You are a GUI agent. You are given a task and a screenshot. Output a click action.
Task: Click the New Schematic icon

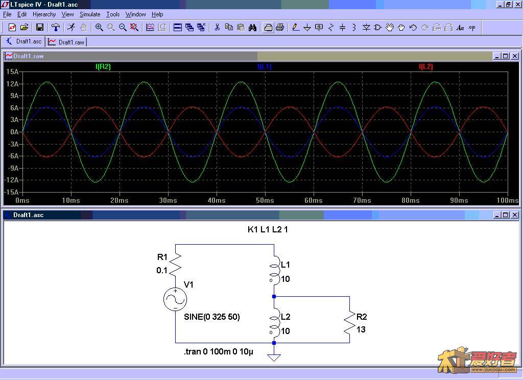12,28
